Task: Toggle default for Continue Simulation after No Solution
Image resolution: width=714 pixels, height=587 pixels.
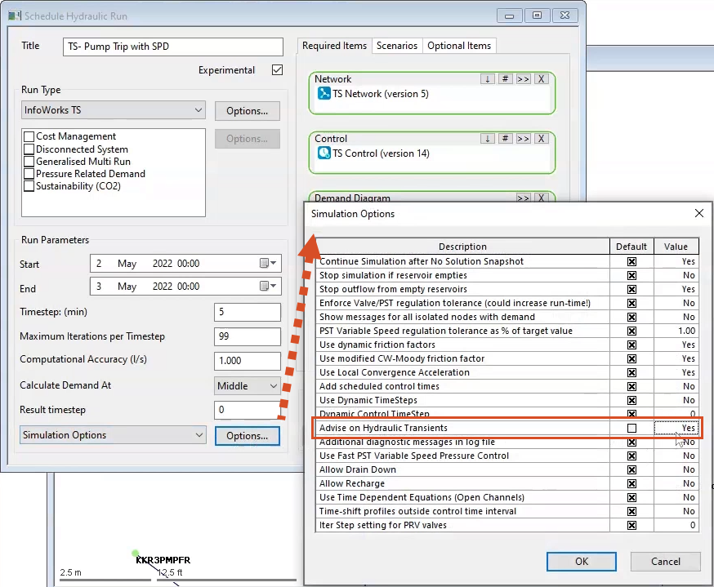Action: pos(631,261)
